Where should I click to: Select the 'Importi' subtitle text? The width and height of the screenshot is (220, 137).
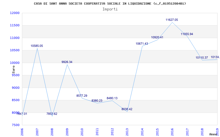coord(110,9)
